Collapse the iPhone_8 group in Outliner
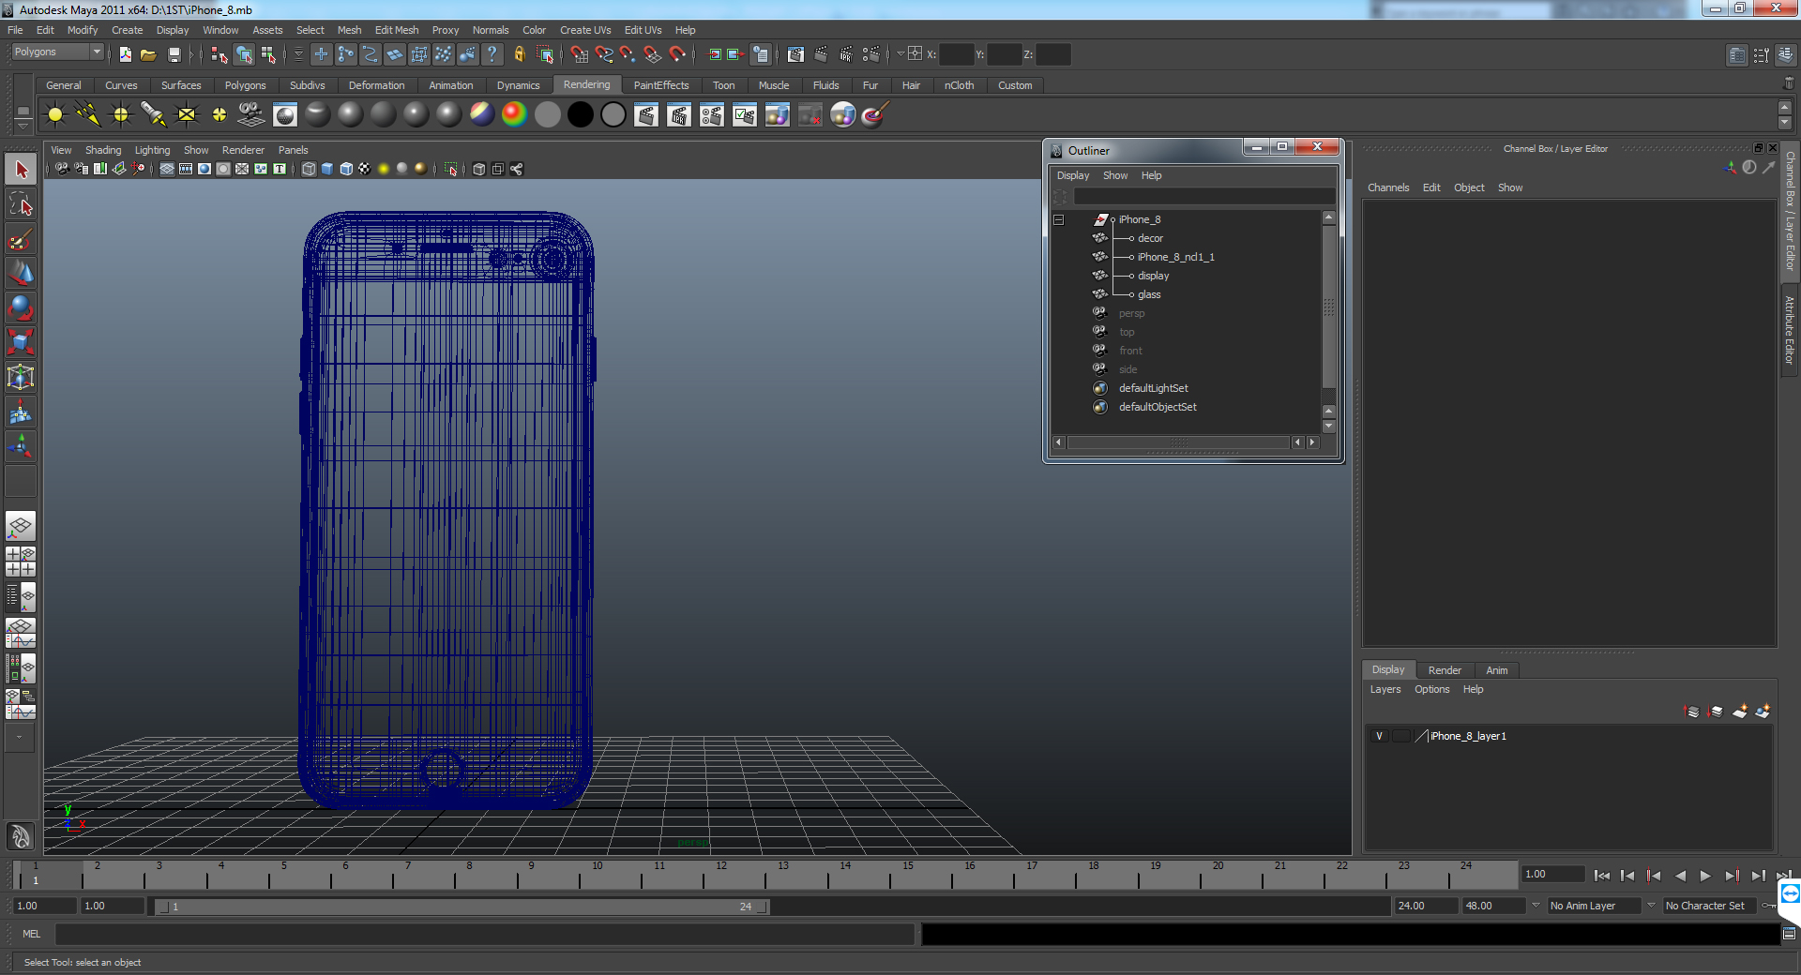1801x975 pixels. click(1059, 219)
